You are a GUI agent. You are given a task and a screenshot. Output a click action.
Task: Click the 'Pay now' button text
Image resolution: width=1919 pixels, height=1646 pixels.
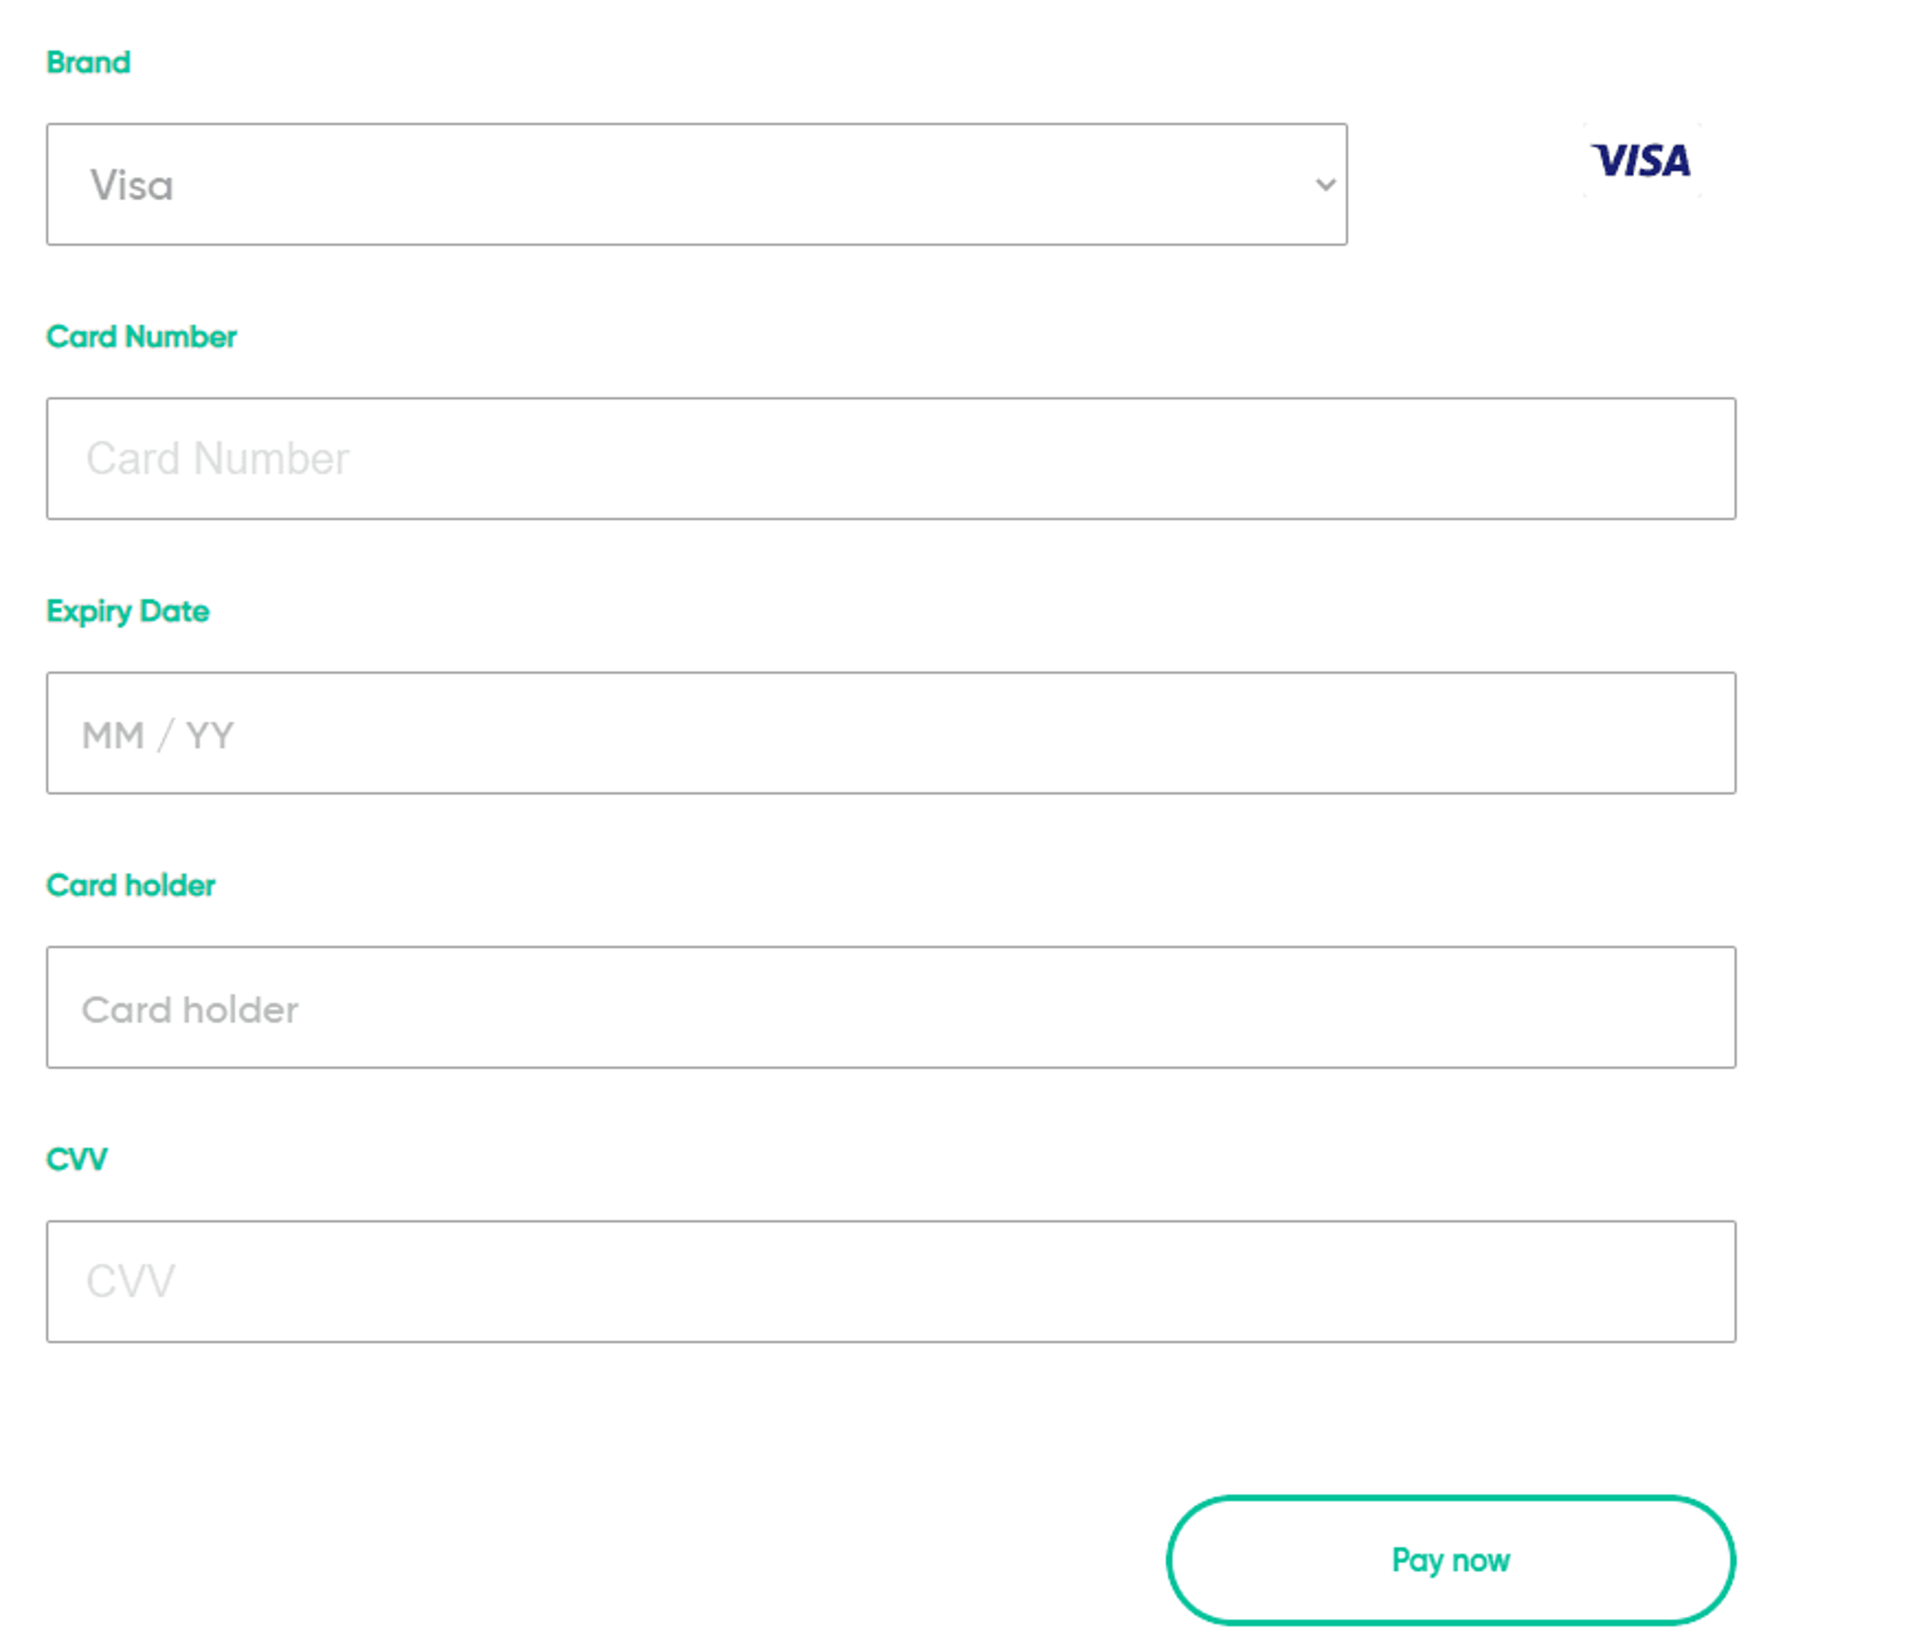click(x=1450, y=1560)
